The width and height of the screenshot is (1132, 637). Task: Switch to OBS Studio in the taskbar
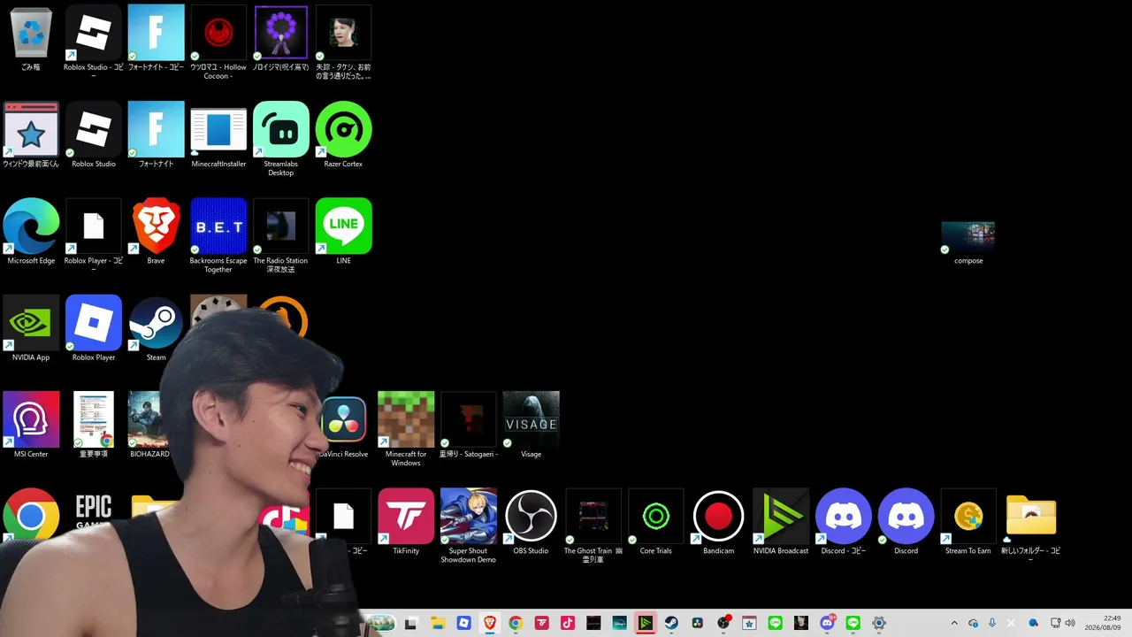pos(723,623)
